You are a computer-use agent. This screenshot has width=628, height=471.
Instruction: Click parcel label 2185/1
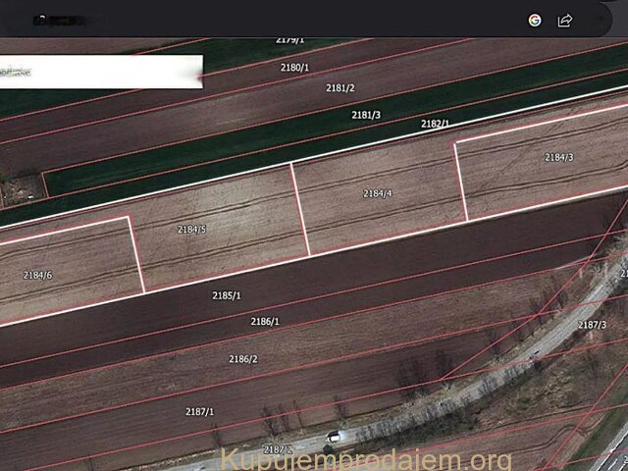(227, 295)
